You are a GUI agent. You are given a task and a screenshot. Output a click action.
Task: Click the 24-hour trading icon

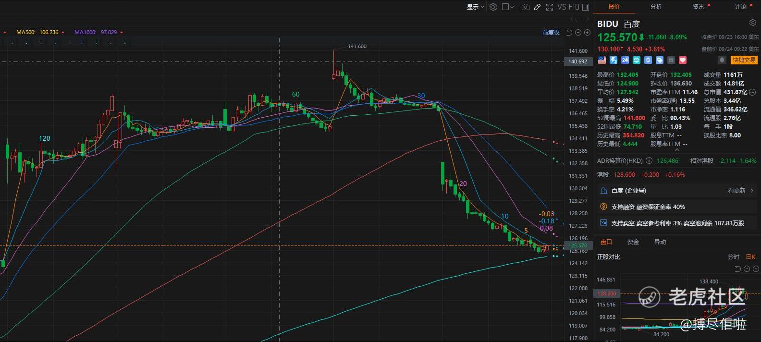[x=625, y=60]
